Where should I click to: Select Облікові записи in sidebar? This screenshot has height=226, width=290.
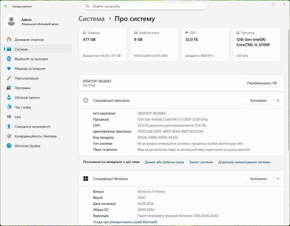[x=27, y=98]
